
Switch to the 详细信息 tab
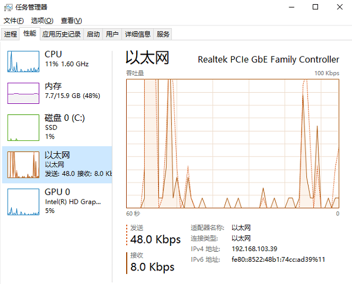(138, 34)
